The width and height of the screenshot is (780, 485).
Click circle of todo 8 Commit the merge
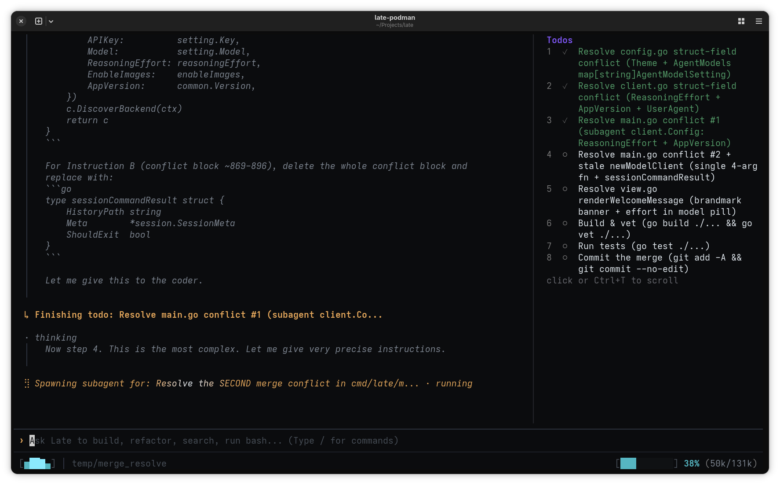tap(565, 257)
